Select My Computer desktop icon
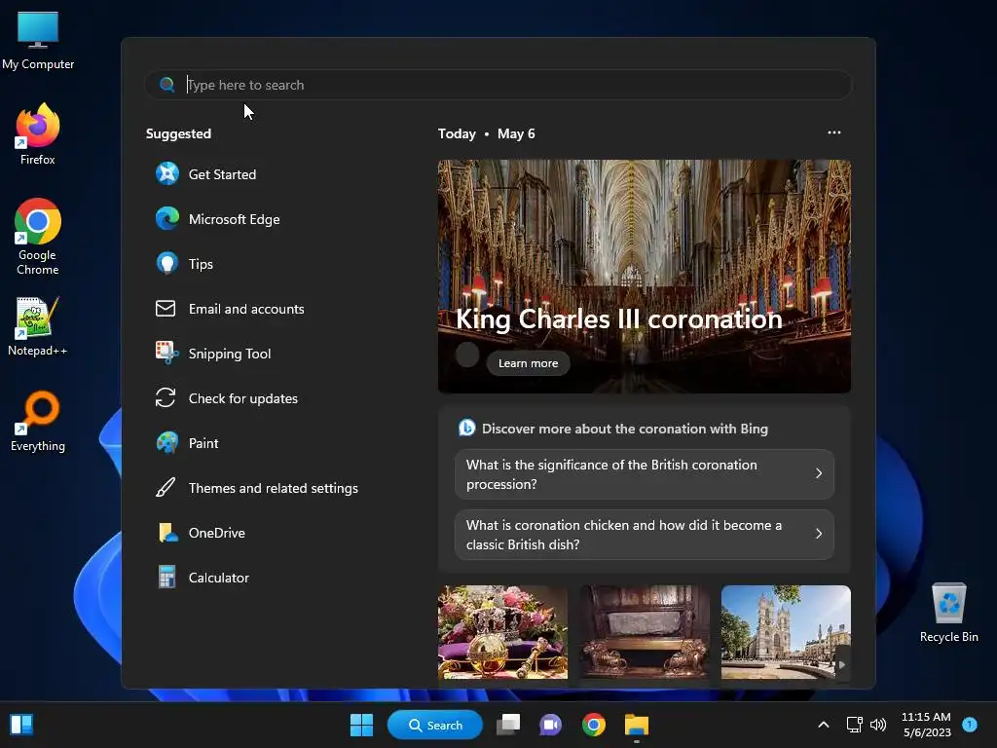This screenshot has width=997, height=748. pos(38,41)
